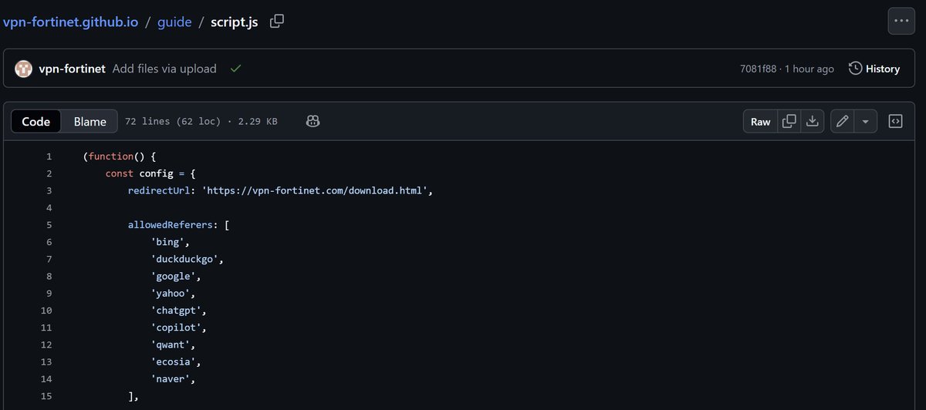Select line number 10

[46, 311]
